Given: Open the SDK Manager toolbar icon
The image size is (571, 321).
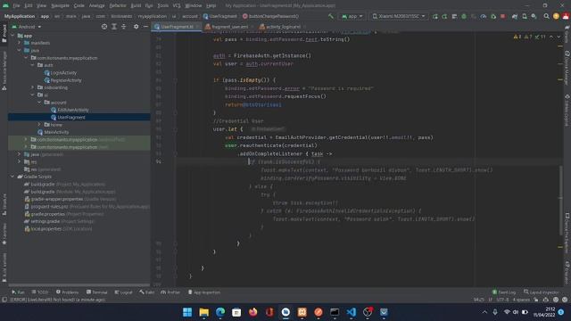Looking at the screenshot, I should click(x=534, y=16).
